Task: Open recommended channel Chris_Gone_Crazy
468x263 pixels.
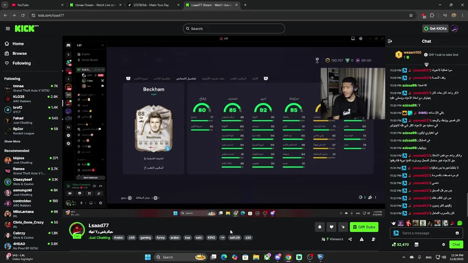Action: click(31, 224)
